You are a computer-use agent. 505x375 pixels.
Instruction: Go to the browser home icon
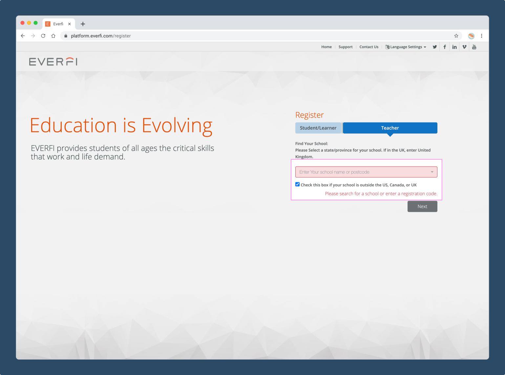coord(53,36)
